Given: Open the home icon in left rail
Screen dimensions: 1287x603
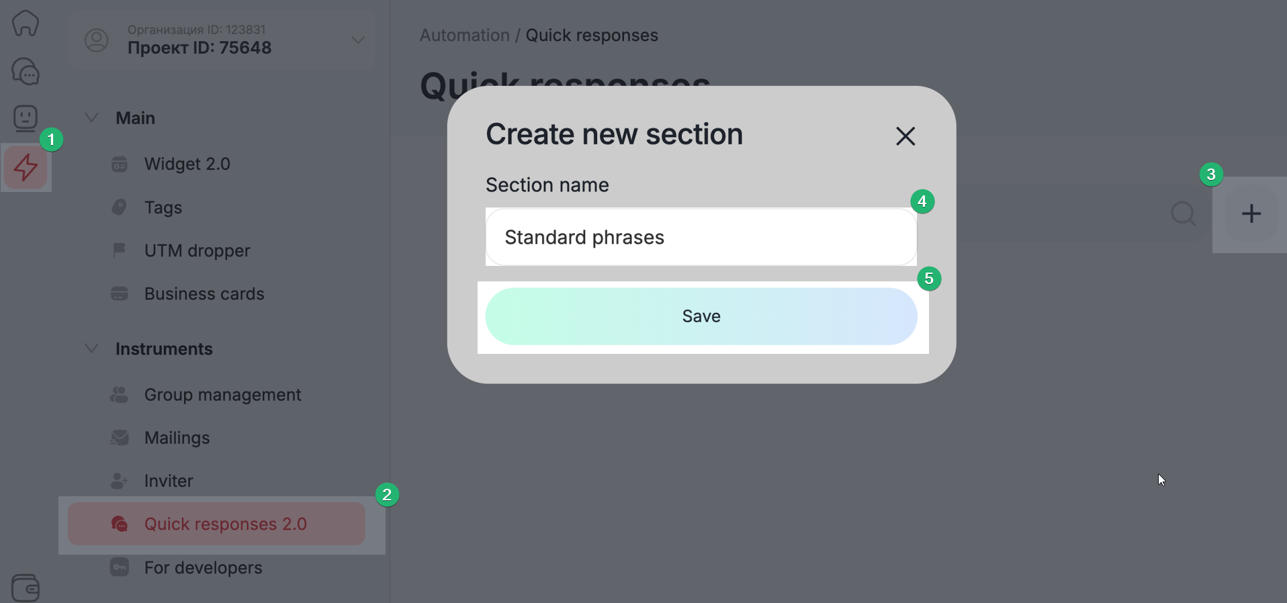Looking at the screenshot, I should [x=26, y=23].
